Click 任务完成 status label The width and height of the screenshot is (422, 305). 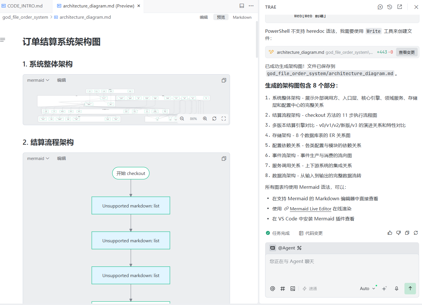[277, 233]
